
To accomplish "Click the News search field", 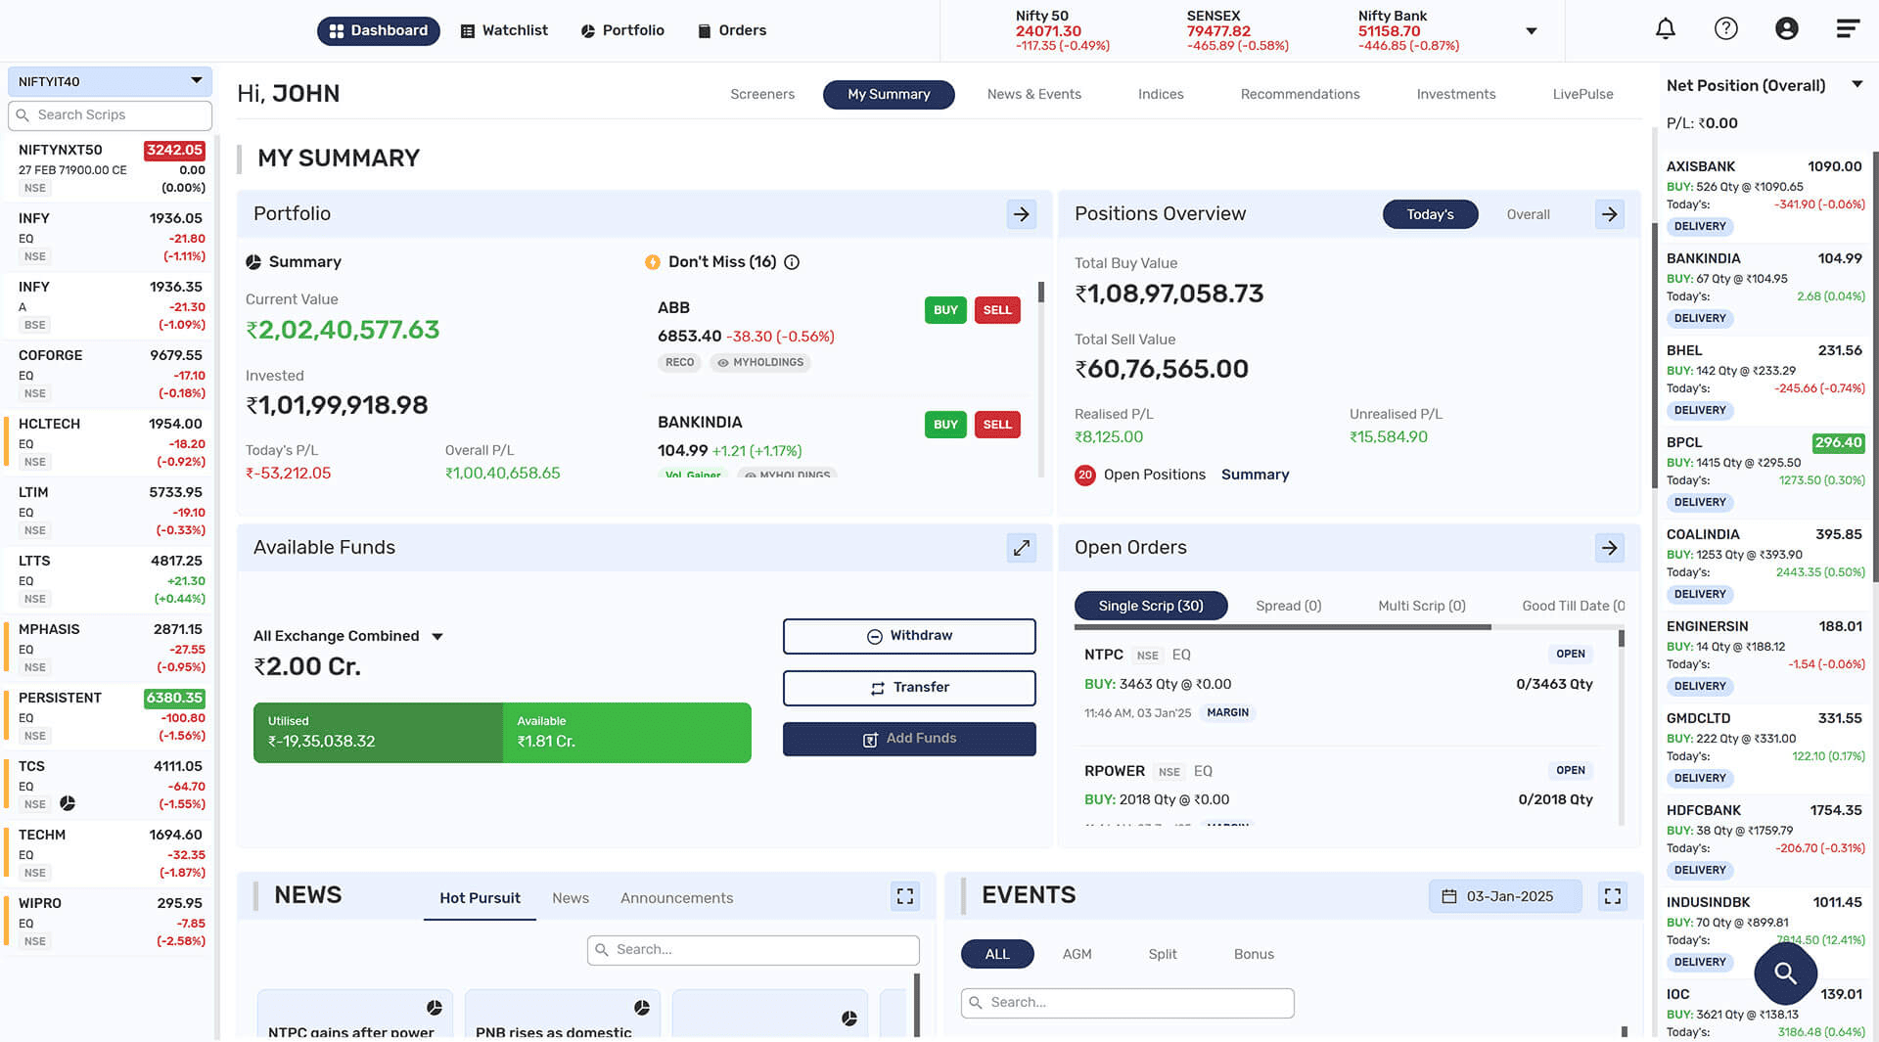I will point(753,950).
